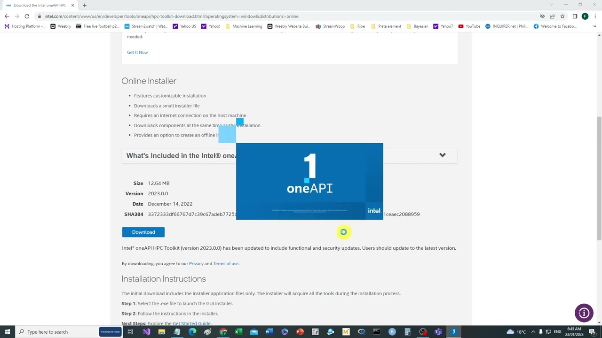Open a new browser tab

pos(84,5)
